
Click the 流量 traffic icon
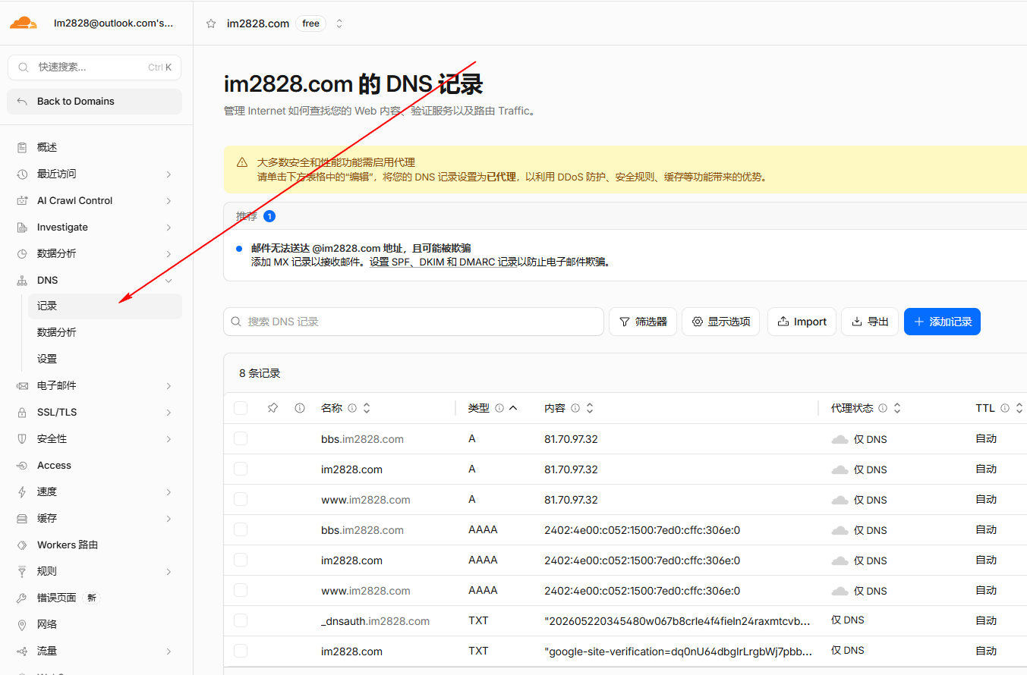coord(22,651)
